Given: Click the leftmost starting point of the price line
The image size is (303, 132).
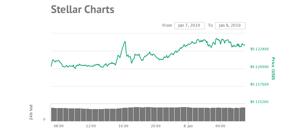Looking at the screenshot, I should pos(51,66).
